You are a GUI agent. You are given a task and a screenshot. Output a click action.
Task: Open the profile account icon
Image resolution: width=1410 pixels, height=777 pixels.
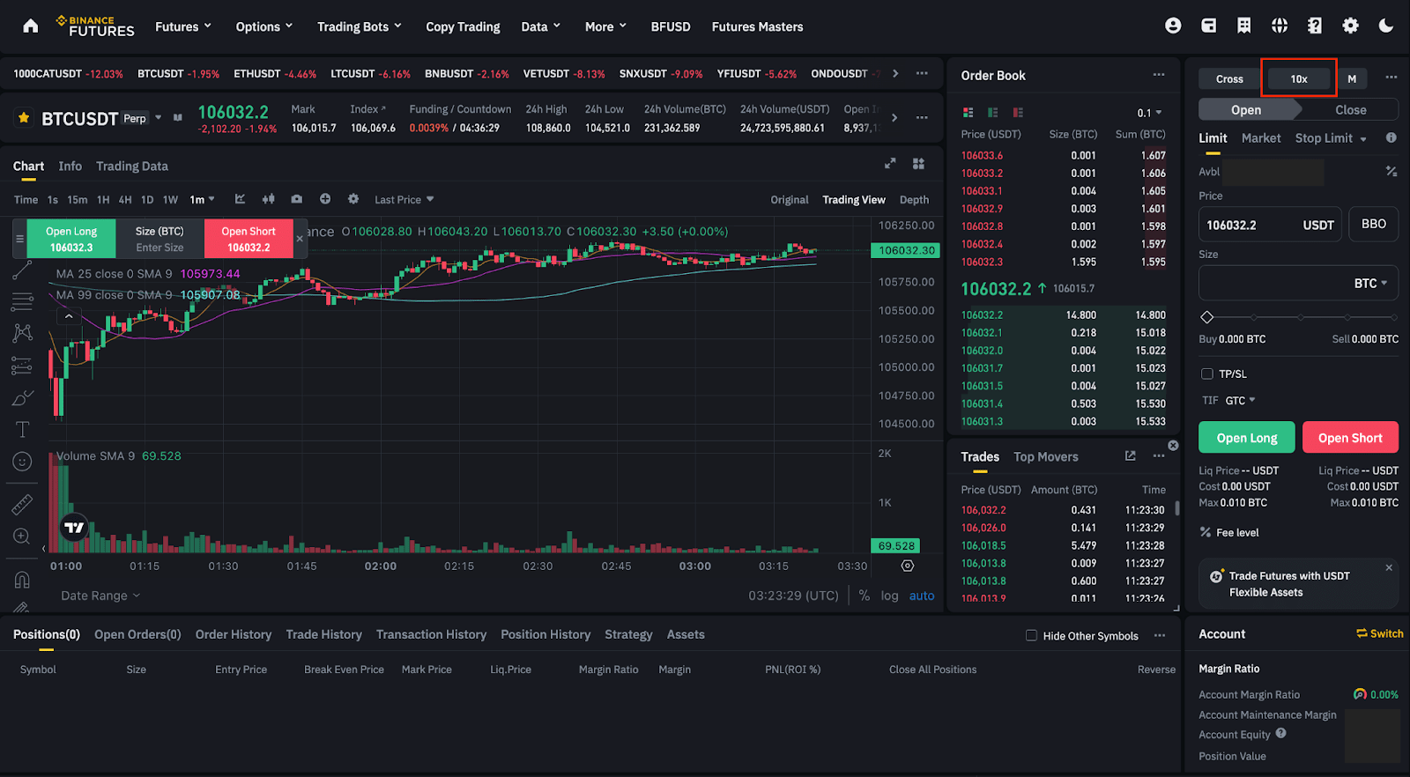point(1173,26)
